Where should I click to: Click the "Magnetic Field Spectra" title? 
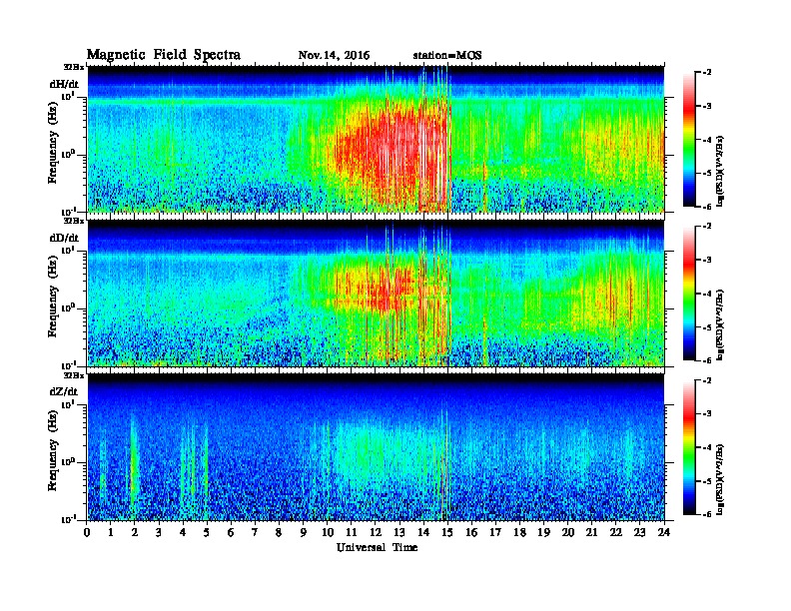164,55
